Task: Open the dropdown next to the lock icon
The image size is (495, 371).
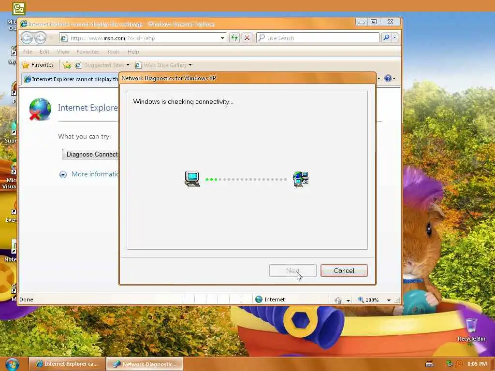Action: tap(348, 300)
